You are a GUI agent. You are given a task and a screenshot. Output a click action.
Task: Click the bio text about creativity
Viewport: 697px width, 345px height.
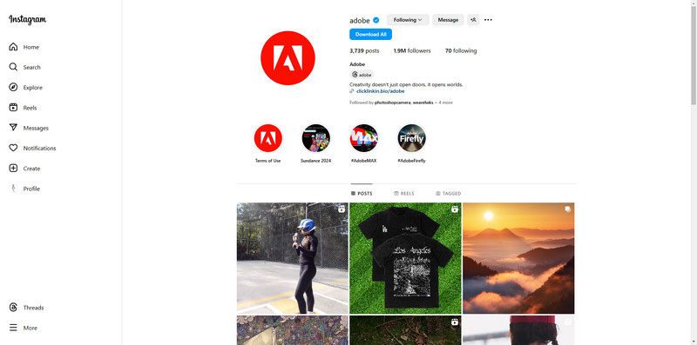[x=406, y=84]
